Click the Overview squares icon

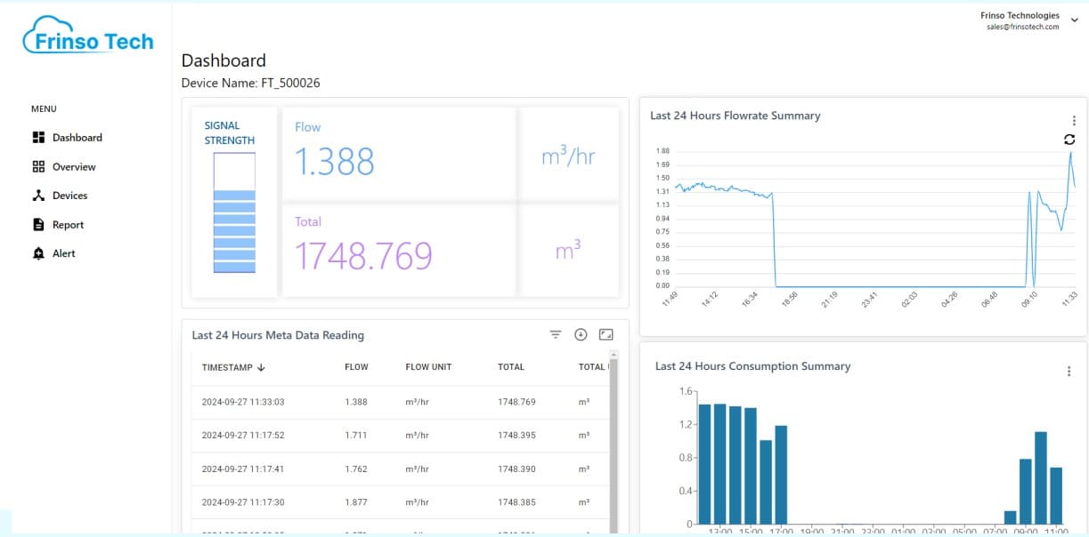pos(38,167)
